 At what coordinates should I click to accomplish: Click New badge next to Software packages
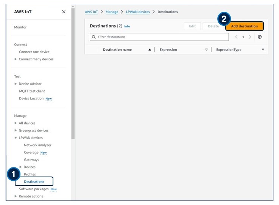point(53,189)
